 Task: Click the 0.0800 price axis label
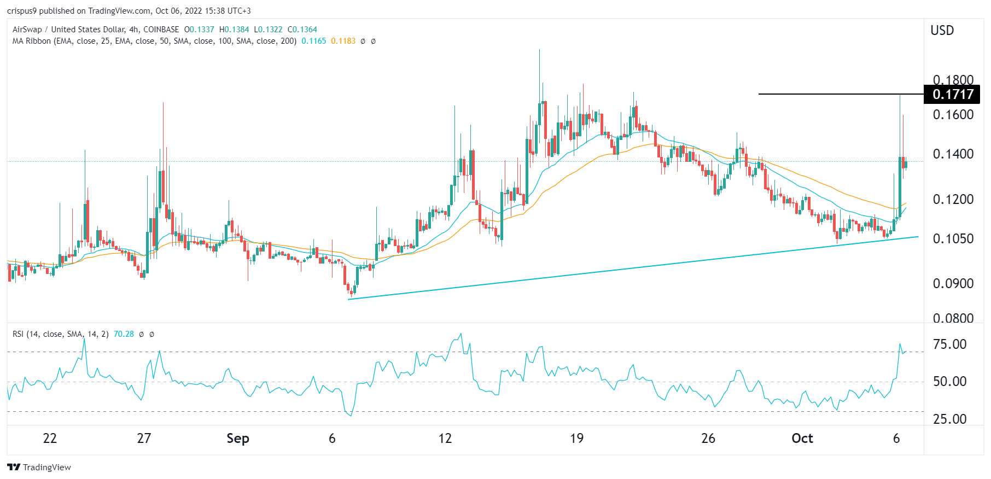(x=953, y=319)
